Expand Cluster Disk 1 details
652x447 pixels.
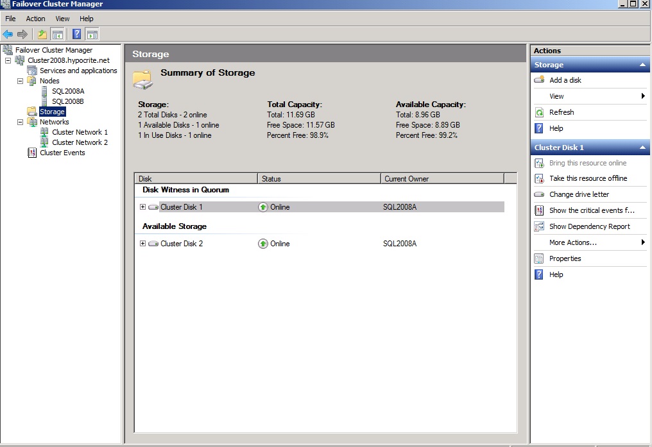point(142,207)
